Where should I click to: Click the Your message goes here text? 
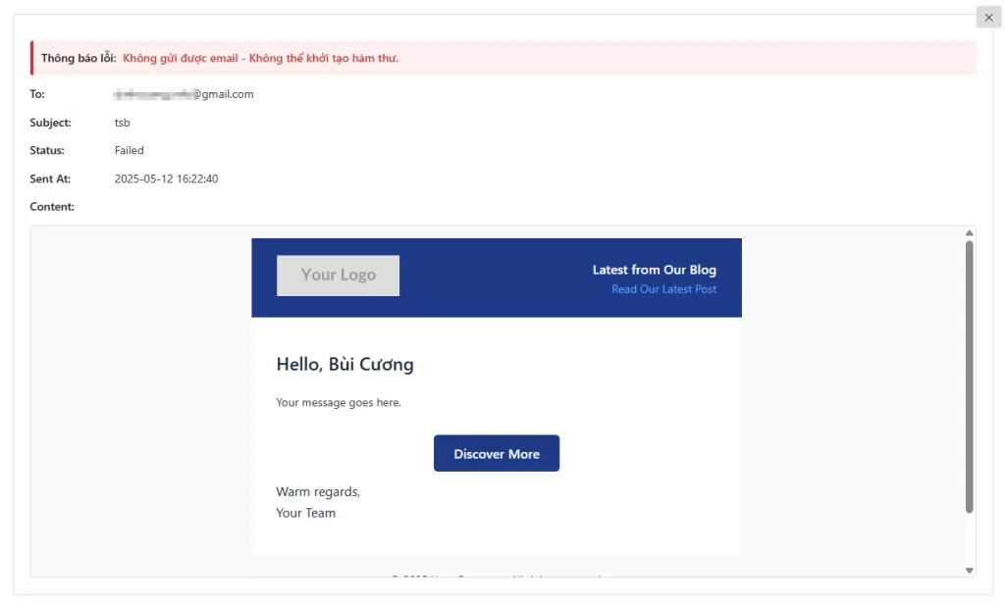point(339,403)
